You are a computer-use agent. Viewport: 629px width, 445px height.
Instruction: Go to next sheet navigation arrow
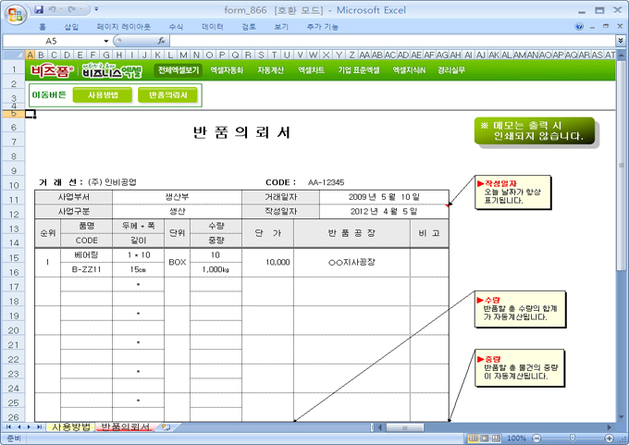point(29,426)
